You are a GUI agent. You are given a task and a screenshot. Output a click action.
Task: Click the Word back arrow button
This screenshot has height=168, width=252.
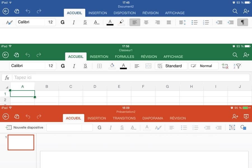point(6,11)
